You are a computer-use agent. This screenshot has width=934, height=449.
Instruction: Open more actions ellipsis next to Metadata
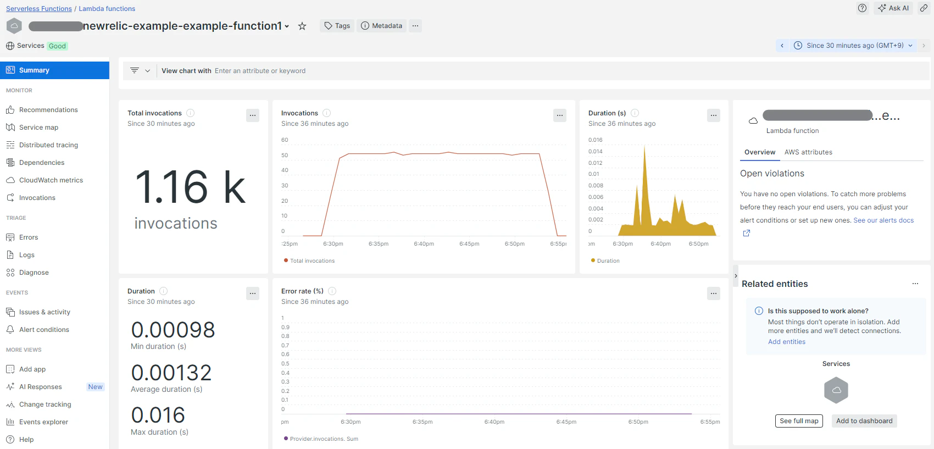tap(415, 26)
